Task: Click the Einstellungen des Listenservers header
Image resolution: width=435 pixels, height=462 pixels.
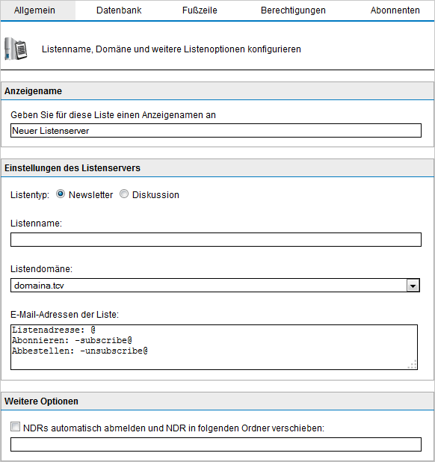Action: pos(217,168)
